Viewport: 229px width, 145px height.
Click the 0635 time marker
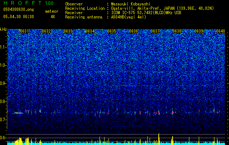click(x=112, y=31)
